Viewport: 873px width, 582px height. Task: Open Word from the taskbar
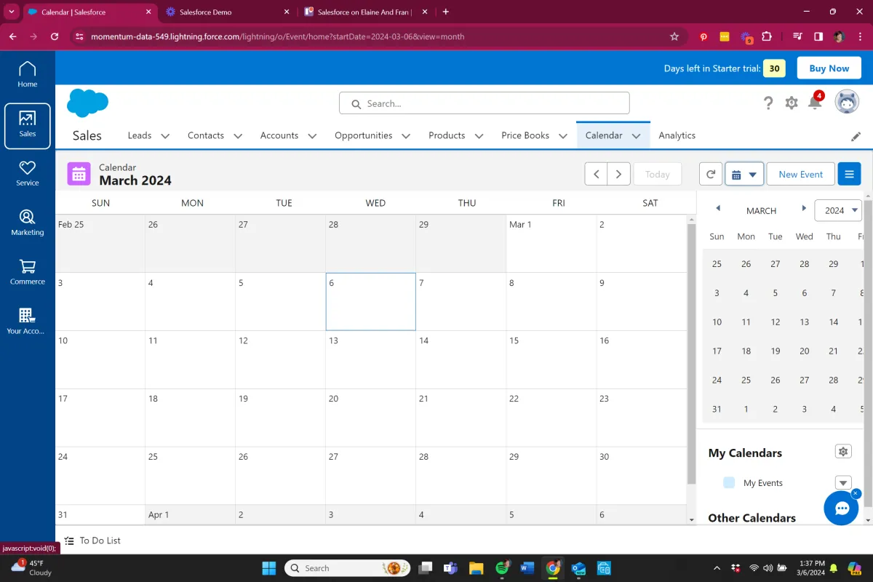coord(527,568)
